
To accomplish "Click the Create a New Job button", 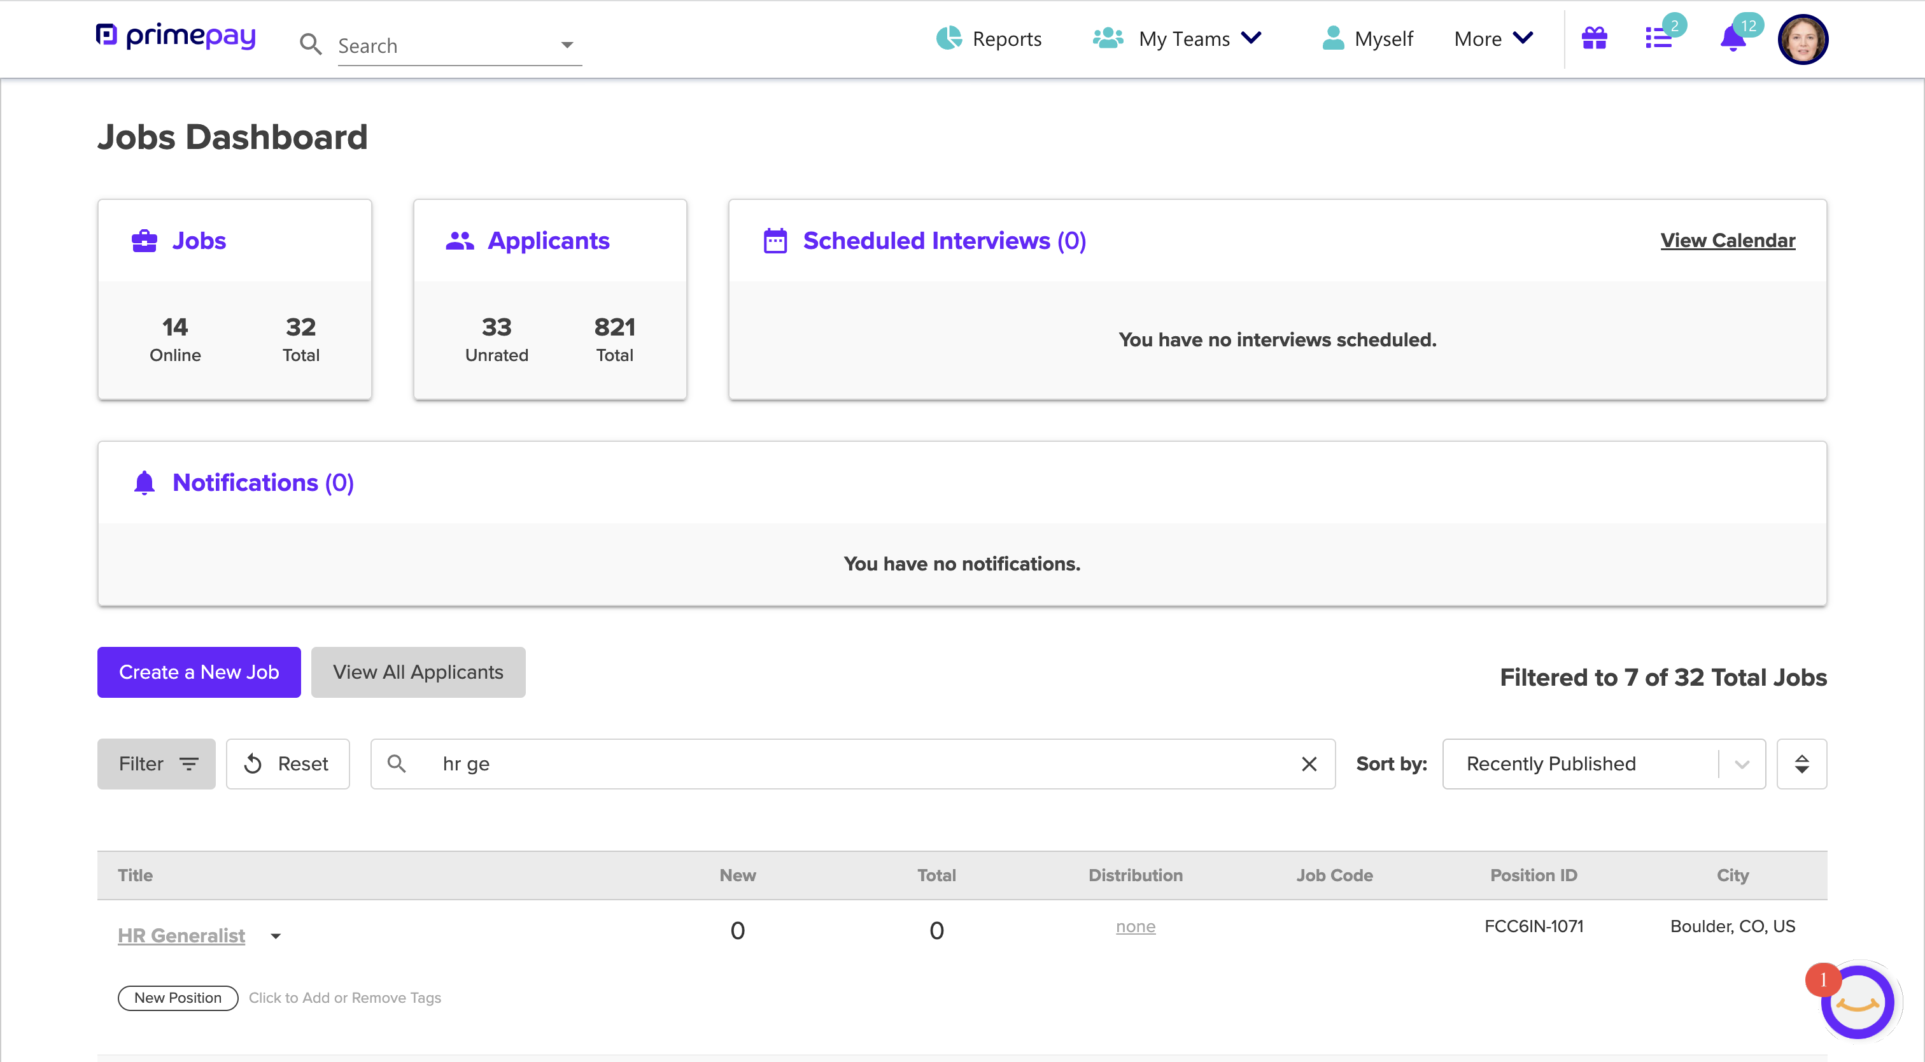I will (x=198, y=672).
